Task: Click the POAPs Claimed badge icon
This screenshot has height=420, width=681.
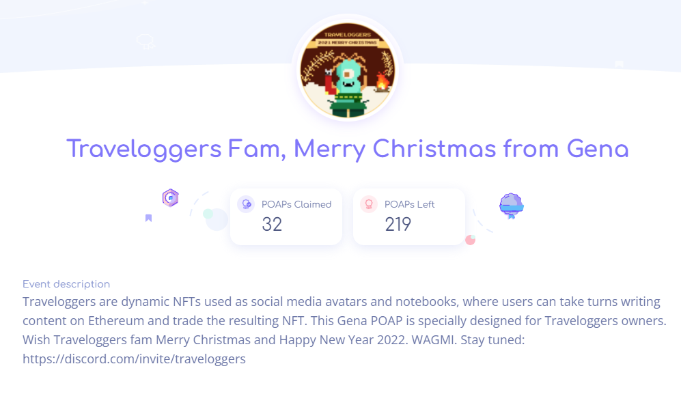Action: tap(246, 204)
